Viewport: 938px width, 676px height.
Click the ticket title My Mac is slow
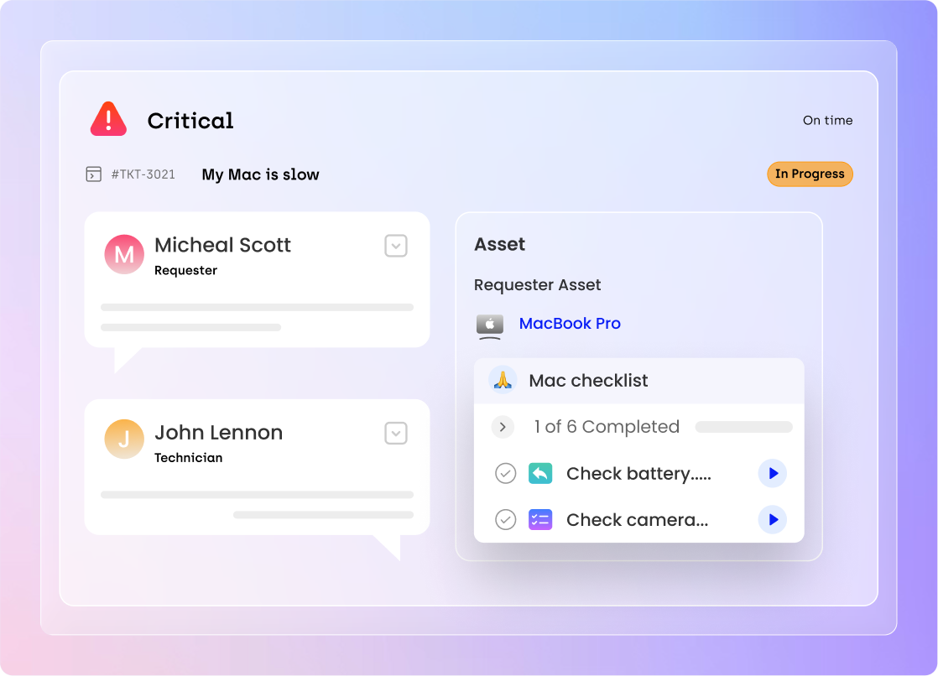click(260, 174)
